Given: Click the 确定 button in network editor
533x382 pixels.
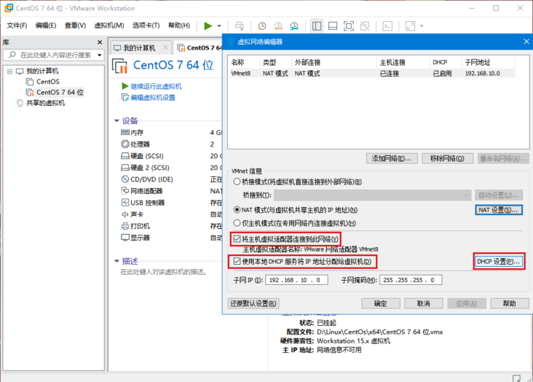Looking at the screenshot, I should (381, 303).
